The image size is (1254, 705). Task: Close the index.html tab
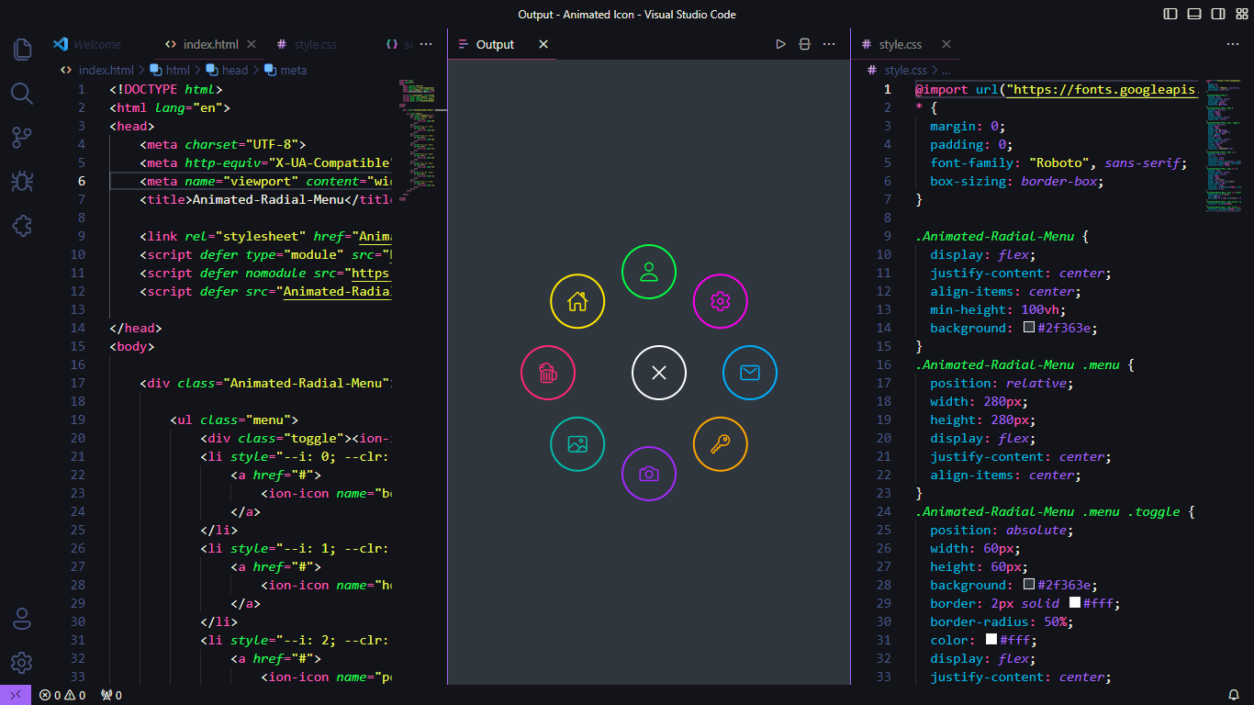[x=252, y=44]
